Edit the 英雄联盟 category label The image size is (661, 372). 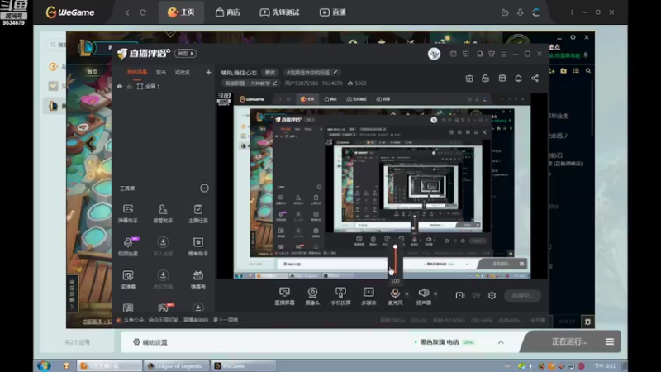click(250, 83)
